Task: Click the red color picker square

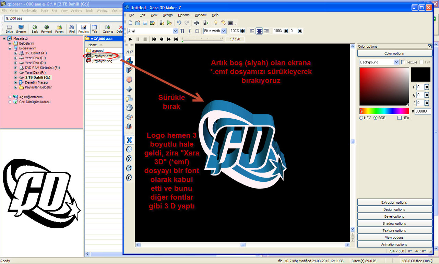Action: coord(384,86)
